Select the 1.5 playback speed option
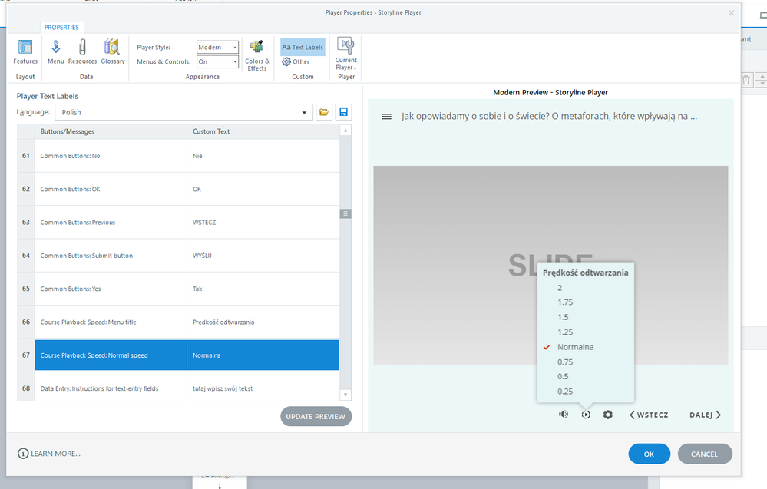This screenshot has width=767, height=489. pyautogui.click(x=564, y=317)
